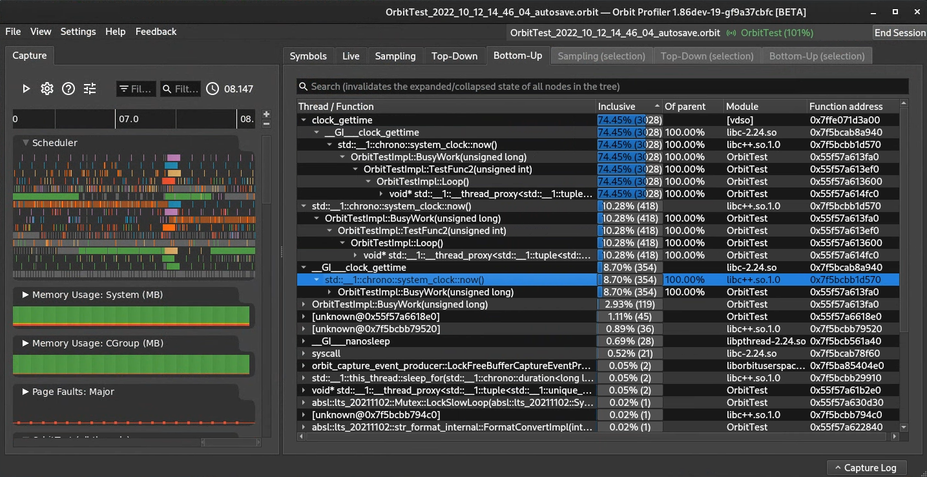Sort by Inclusive column header
The image size is (927, 477).
tap(629, 107)
